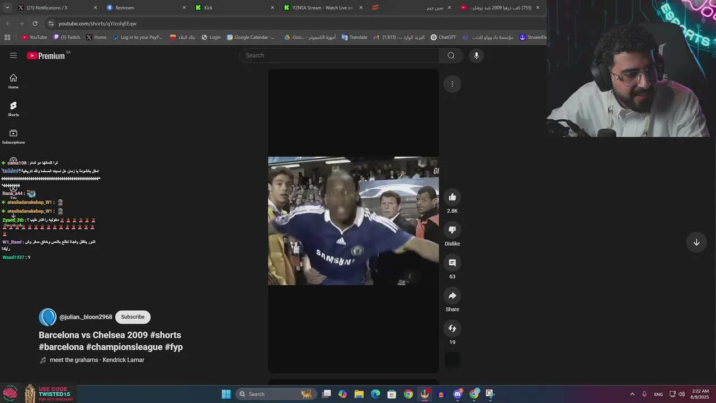The image size is (716, 403).
Task: Pause the playing Short video
Action: pyautogui.click(x=353, y=221)
